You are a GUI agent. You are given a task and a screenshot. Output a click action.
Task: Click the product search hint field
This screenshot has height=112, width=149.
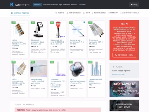click(58, 110)
